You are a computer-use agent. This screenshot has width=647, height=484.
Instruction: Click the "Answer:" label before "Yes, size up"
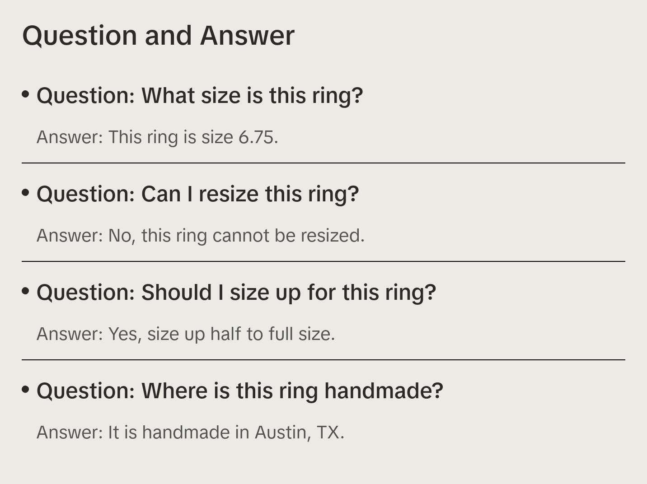pos(70,334)
